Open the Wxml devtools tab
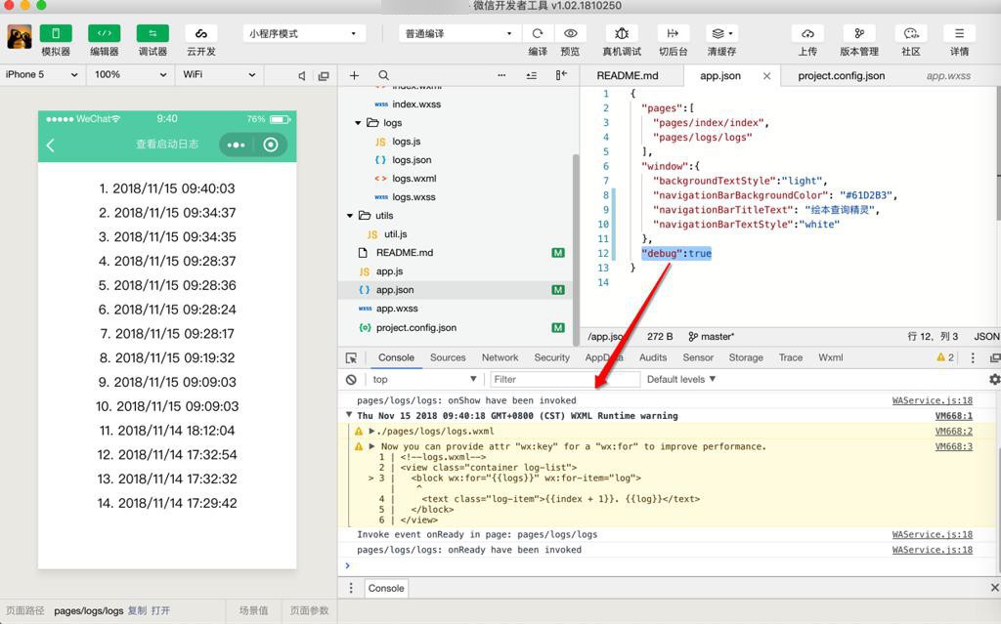The height and width of the screenshot is (624, 1001). pos(831,357)
